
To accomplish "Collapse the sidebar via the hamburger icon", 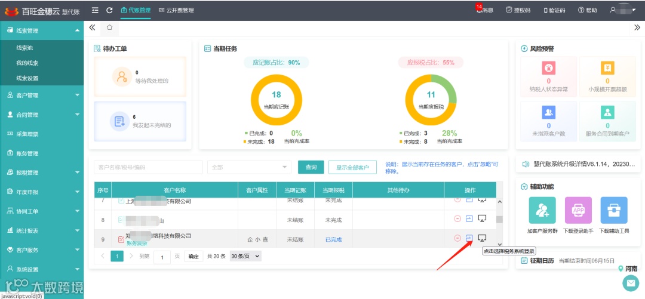I will tap(95, 10).
